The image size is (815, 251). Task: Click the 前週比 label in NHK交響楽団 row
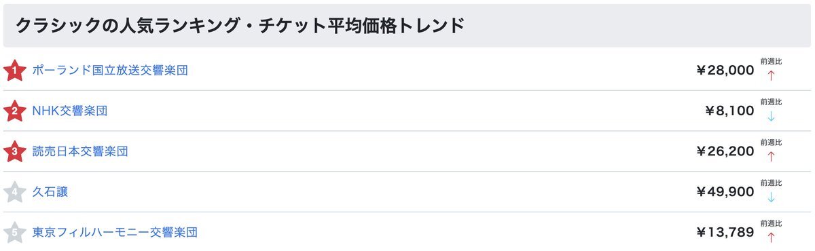pos(771,102)
